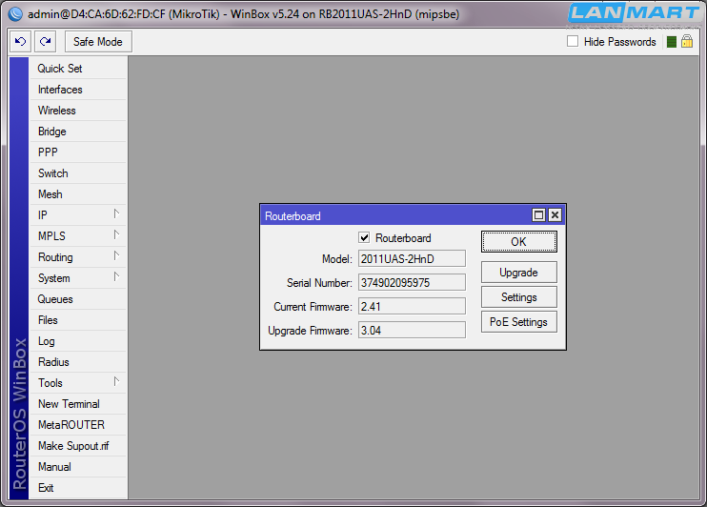Open the Radius menu
This screenshot has height=507, width=707.
(77, 362)
